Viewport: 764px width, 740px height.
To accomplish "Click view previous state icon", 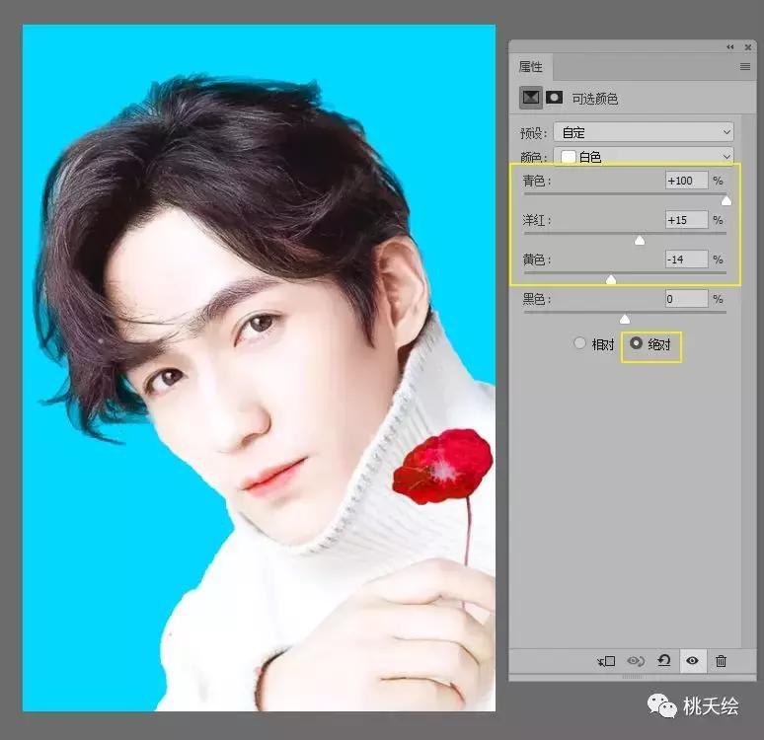I will tap(636, 661).
